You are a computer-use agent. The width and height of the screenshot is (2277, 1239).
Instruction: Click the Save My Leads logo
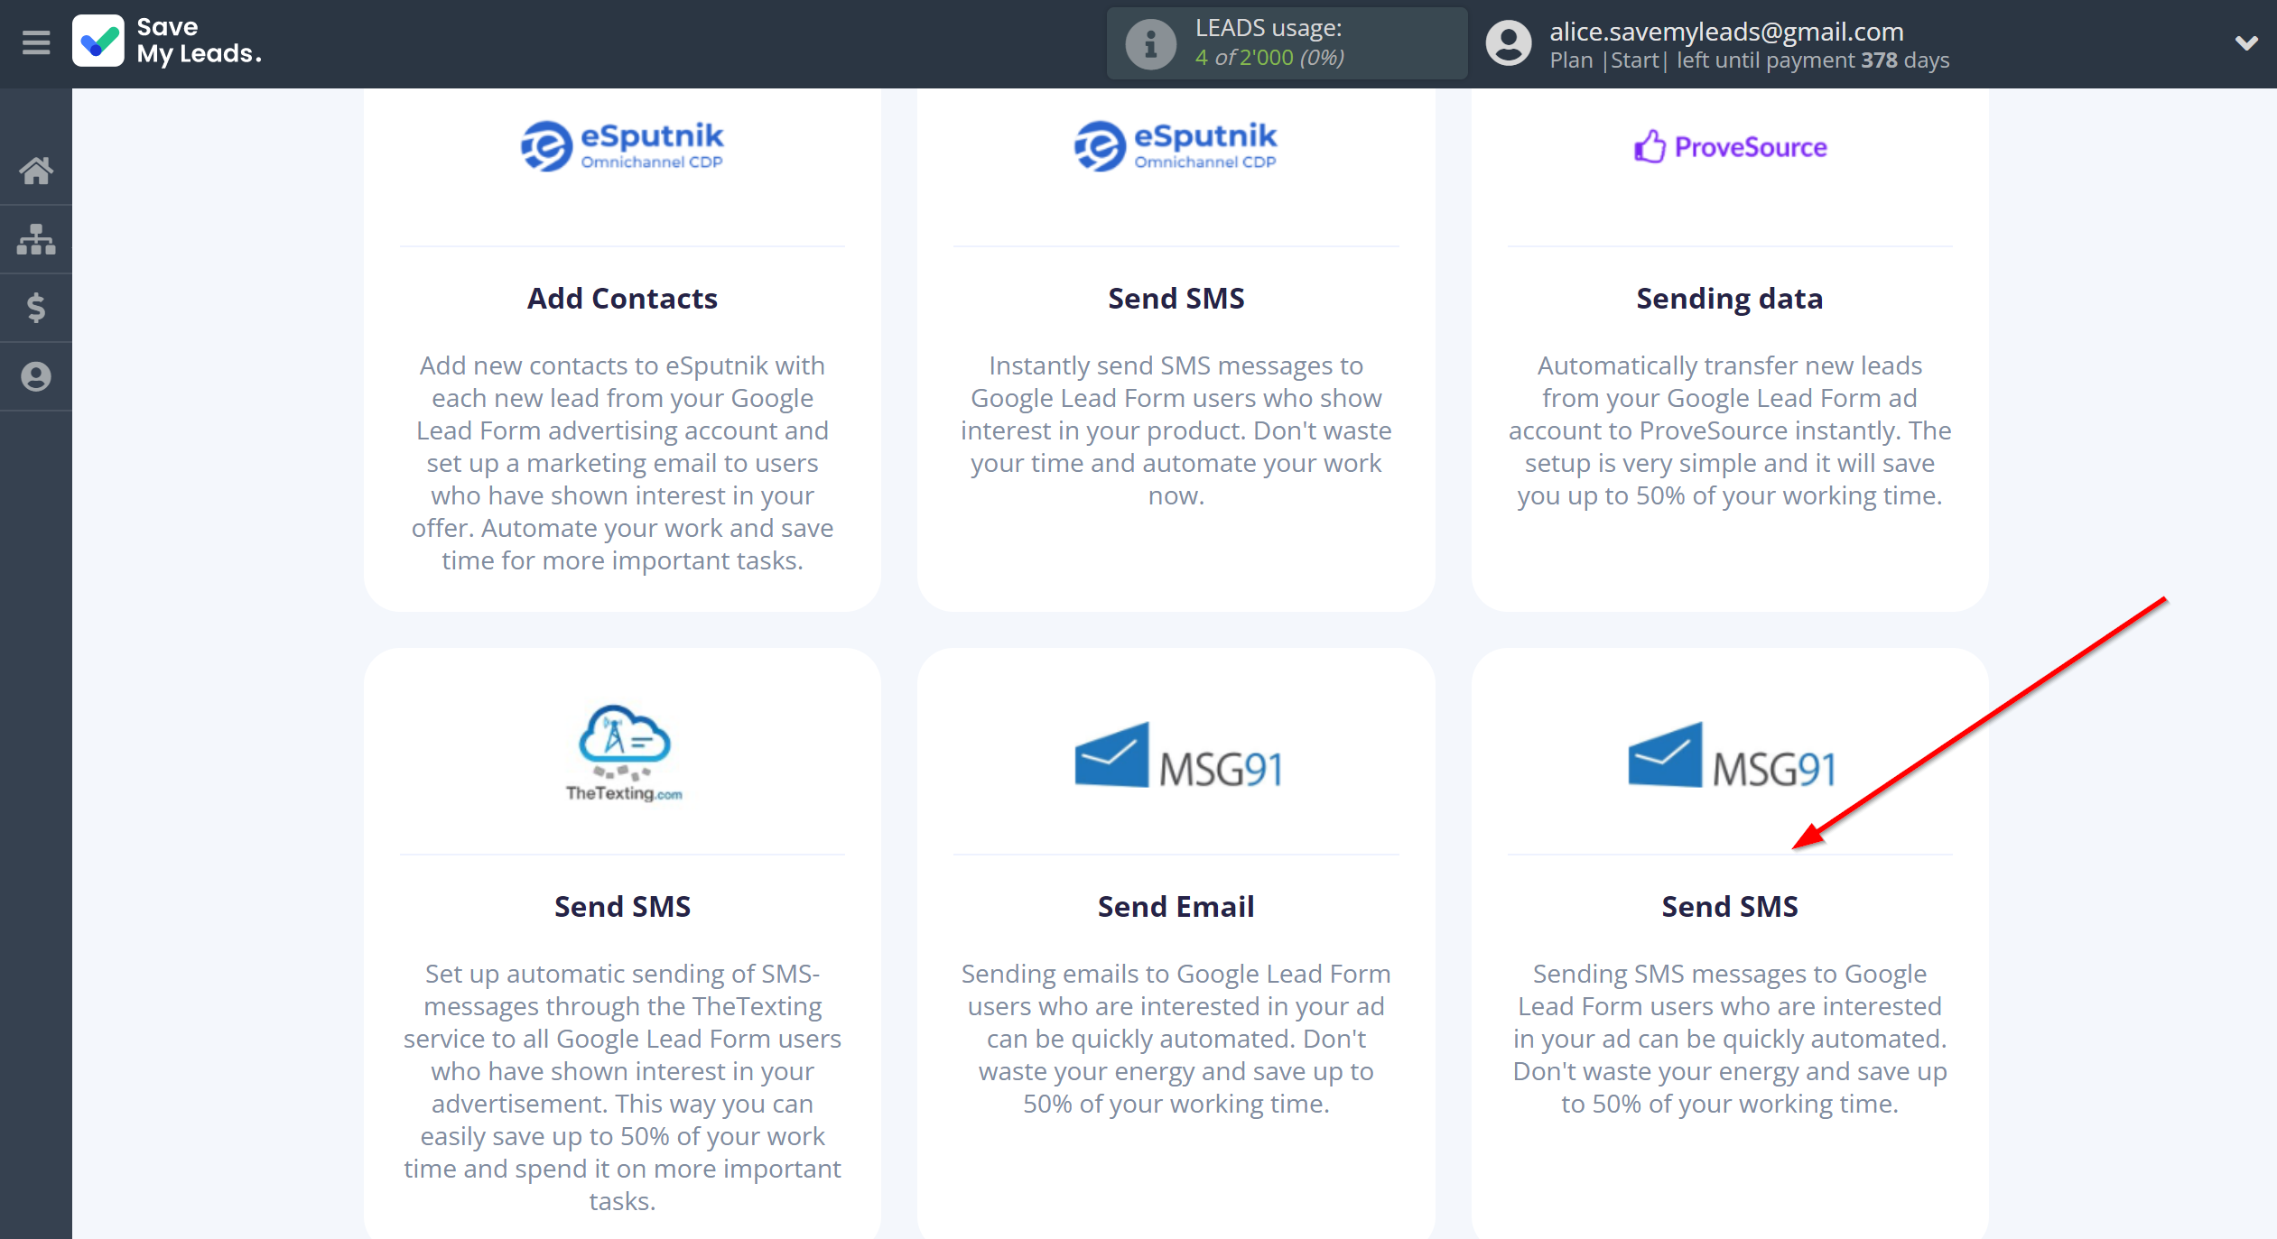(168, 42)
